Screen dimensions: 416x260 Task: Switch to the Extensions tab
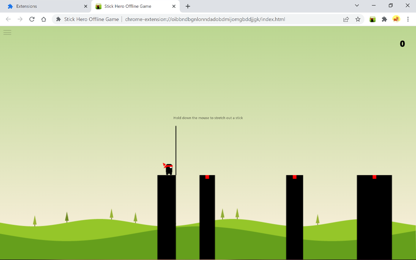tap(45, 6)
